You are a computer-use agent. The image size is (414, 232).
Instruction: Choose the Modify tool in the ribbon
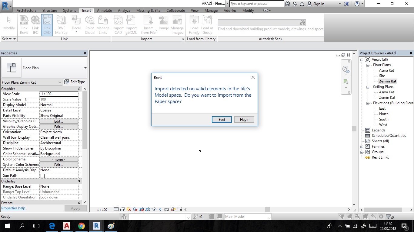point(9,24)
